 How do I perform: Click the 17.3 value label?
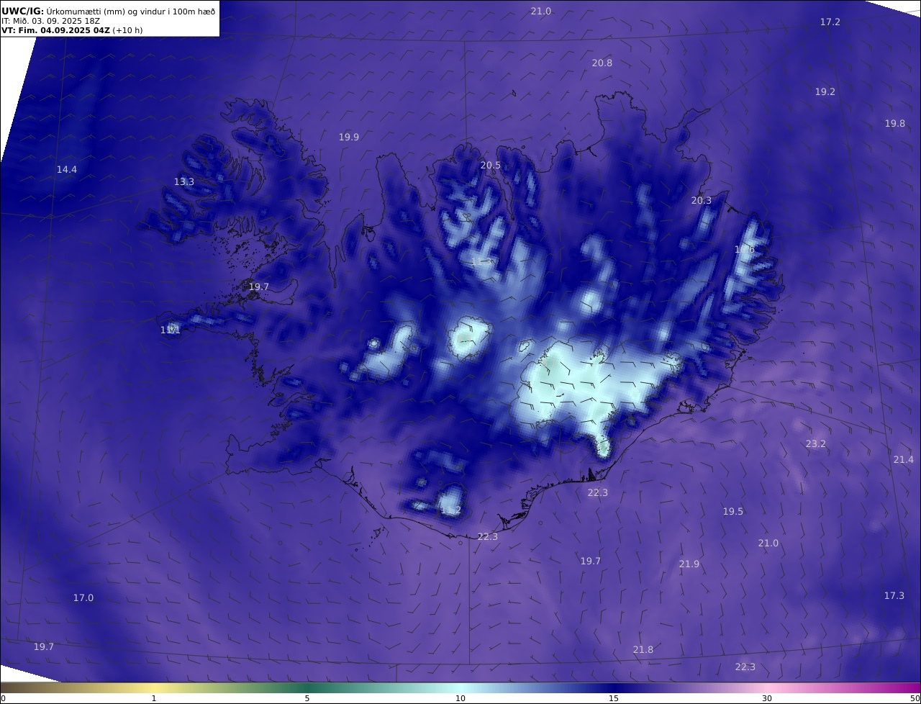coord(894,596)
